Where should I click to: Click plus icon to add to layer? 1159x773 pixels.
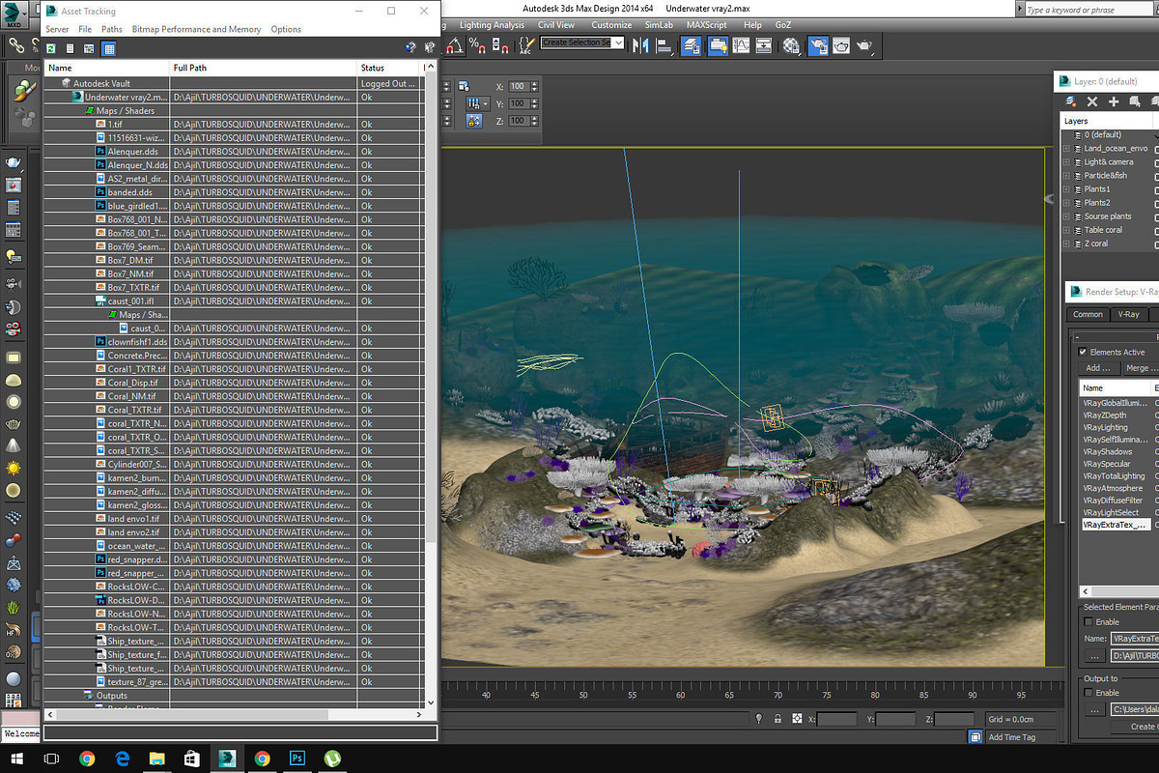[1114, 101]
